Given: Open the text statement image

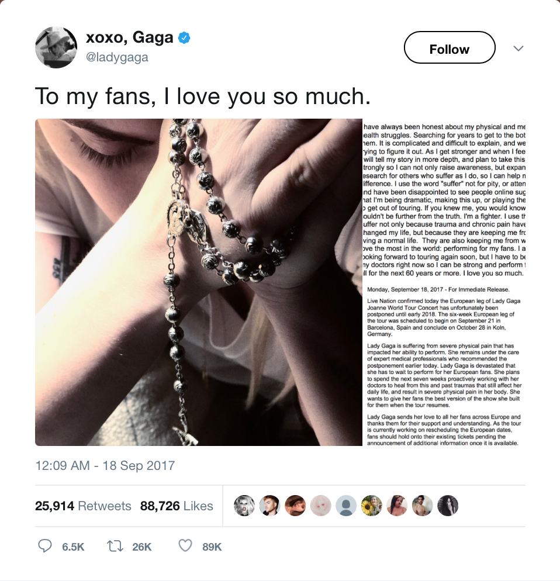Looking at the screenshot, I should [444, 282].
